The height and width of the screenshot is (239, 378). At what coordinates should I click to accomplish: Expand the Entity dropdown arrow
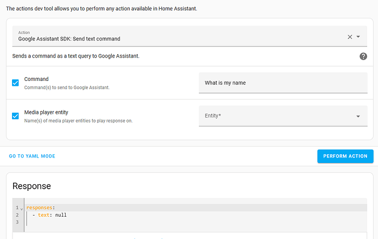coord(358,116)
